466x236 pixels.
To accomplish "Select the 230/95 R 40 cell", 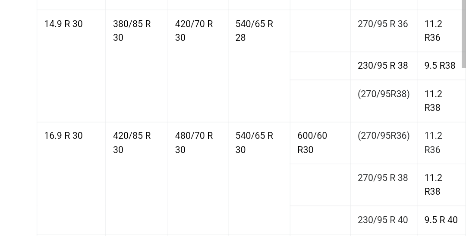I will point(383,220).
